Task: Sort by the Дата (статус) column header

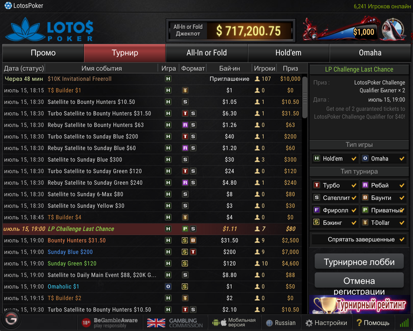Action: coord(24,68)
